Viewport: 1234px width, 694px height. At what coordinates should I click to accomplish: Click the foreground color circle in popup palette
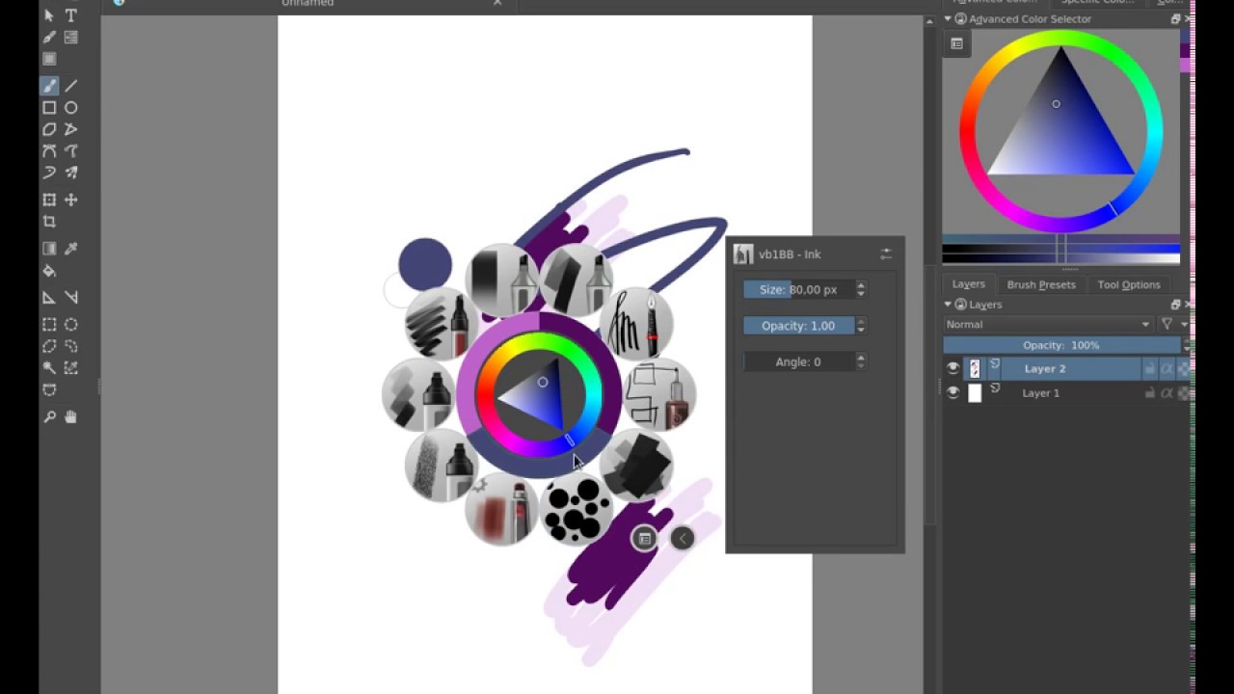pos(425,264)
